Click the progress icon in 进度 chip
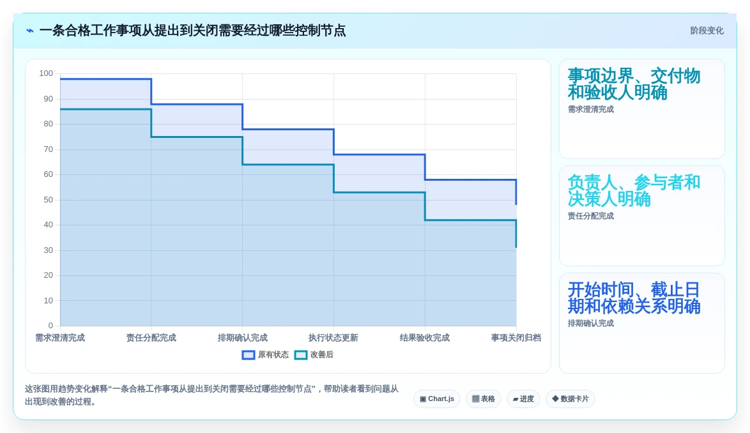 [x=516, y=399]
